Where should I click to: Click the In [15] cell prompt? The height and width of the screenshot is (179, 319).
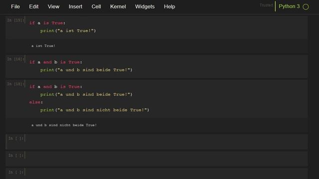(15, 20)
